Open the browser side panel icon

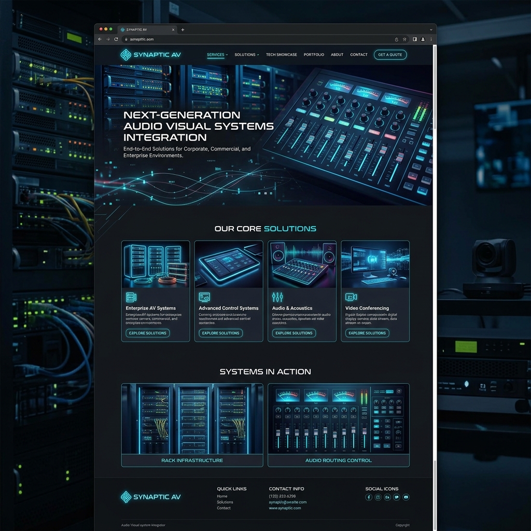(415, 39)
